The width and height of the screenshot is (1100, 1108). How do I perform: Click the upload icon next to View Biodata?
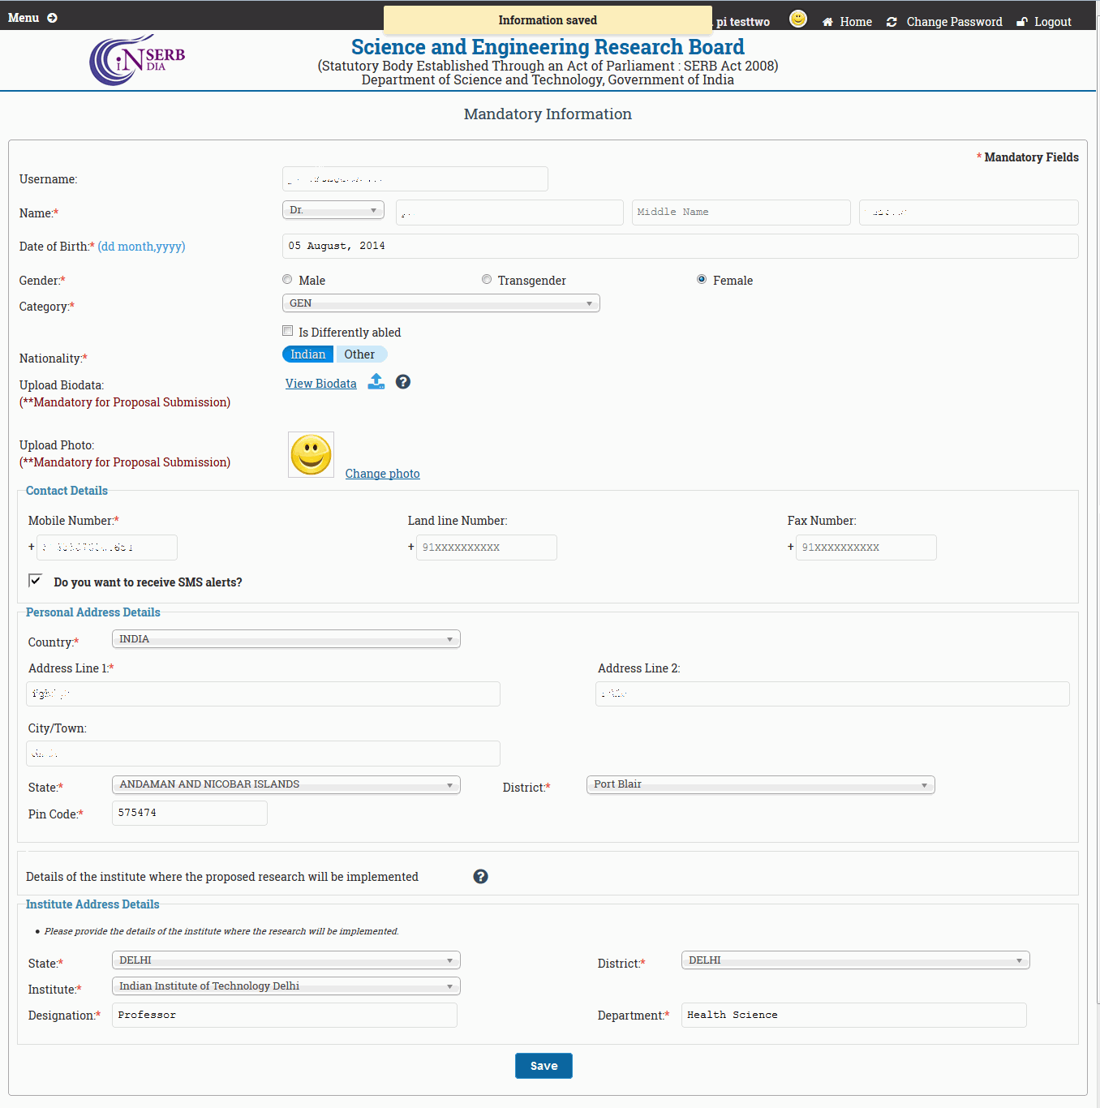pyautogui.click(x=376, y=381)
